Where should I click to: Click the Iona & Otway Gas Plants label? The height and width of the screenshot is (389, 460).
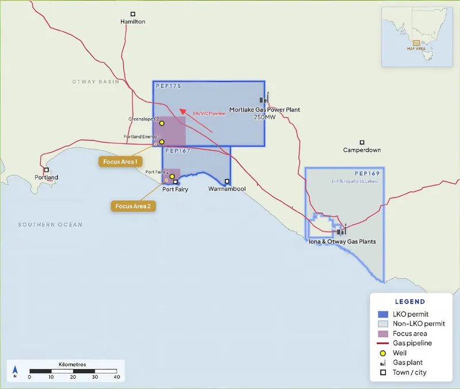(x=342, y=242)
